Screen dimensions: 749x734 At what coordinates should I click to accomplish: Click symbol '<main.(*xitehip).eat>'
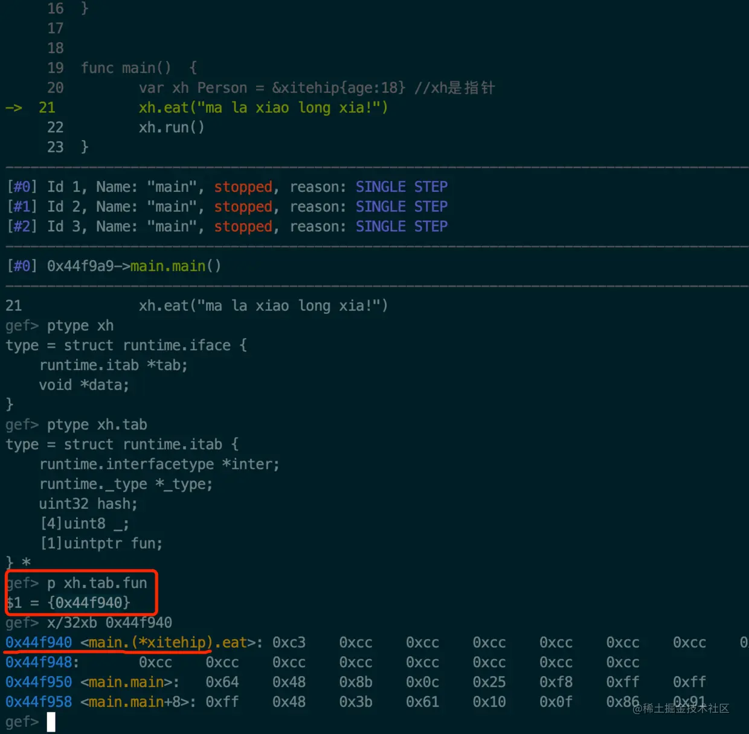tap(167, 642)
